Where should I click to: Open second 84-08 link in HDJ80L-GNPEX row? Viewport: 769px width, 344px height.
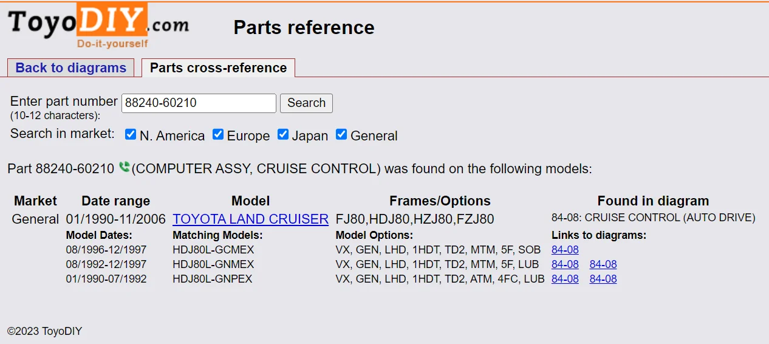603,279
